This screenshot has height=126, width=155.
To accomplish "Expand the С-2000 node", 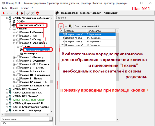I will [x=10, y=22].
